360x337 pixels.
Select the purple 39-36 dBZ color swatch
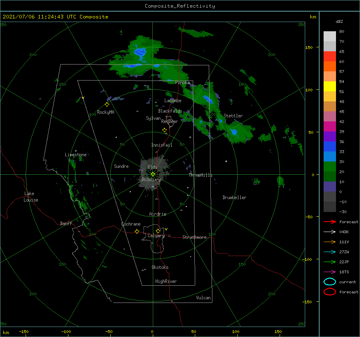[330, 137]
